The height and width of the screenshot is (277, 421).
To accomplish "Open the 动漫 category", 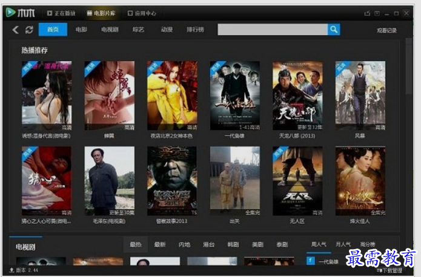I will (x=167, y=30).
